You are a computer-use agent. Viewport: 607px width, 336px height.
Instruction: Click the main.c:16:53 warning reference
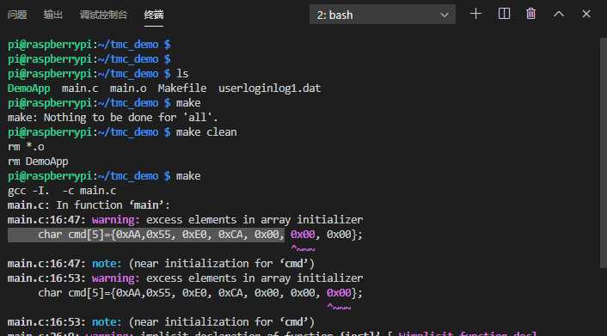tap(46, 278)
